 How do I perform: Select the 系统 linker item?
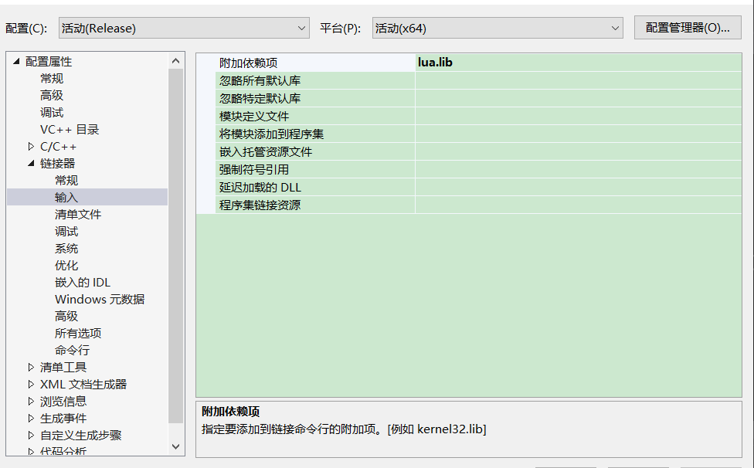(66, 249)
